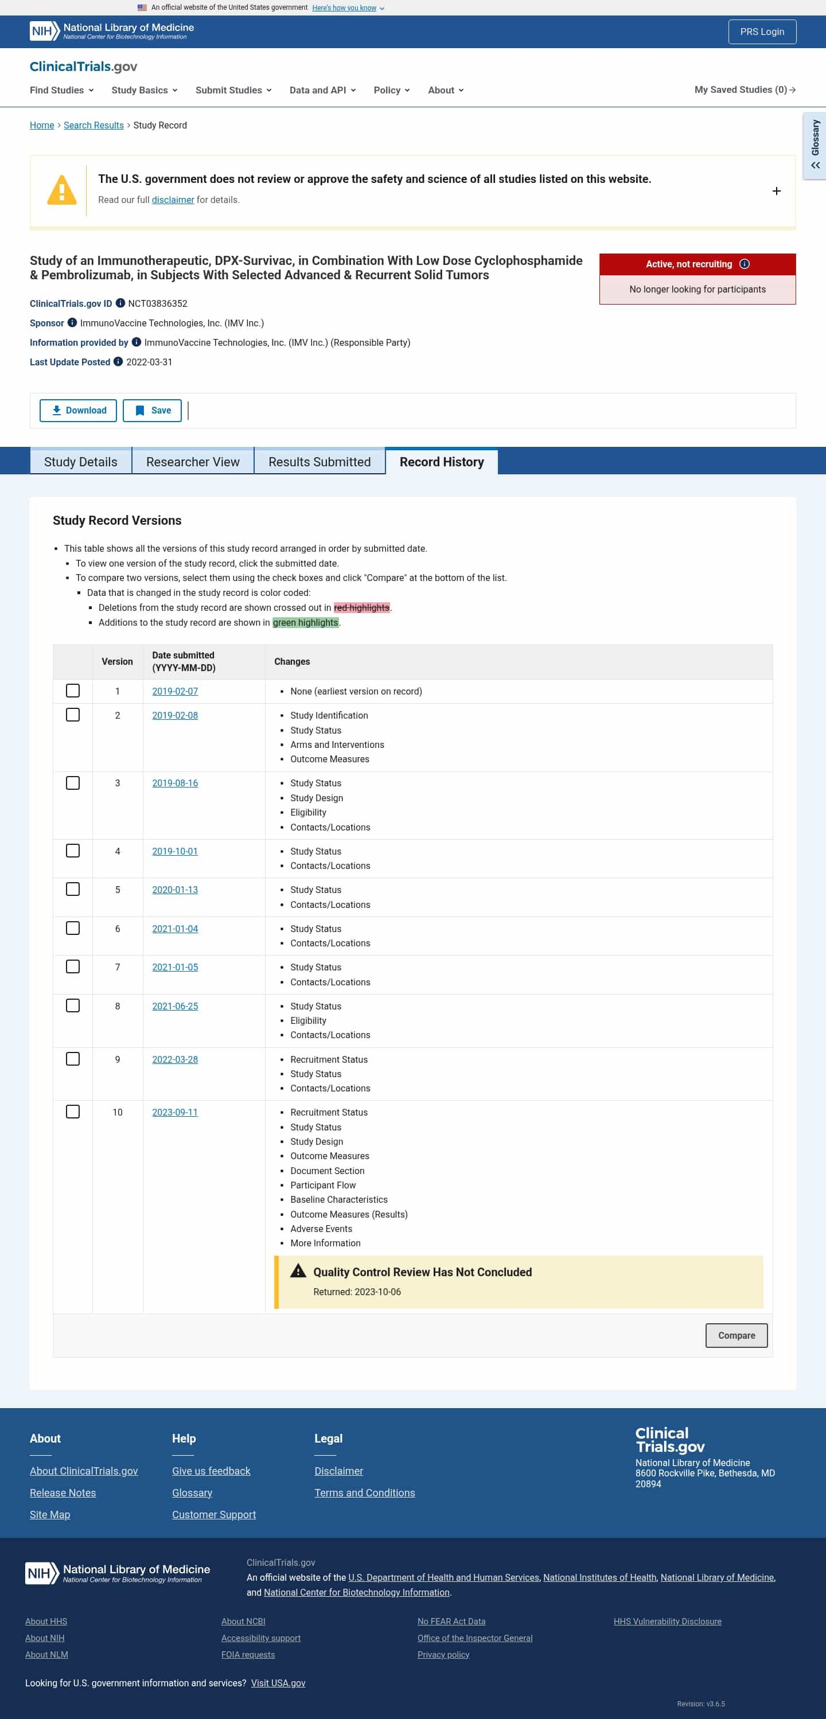Screen dimensions: 826x1719
Task: Click the PRS Login button
Action: pyautogui.click(x=762, y=32)
